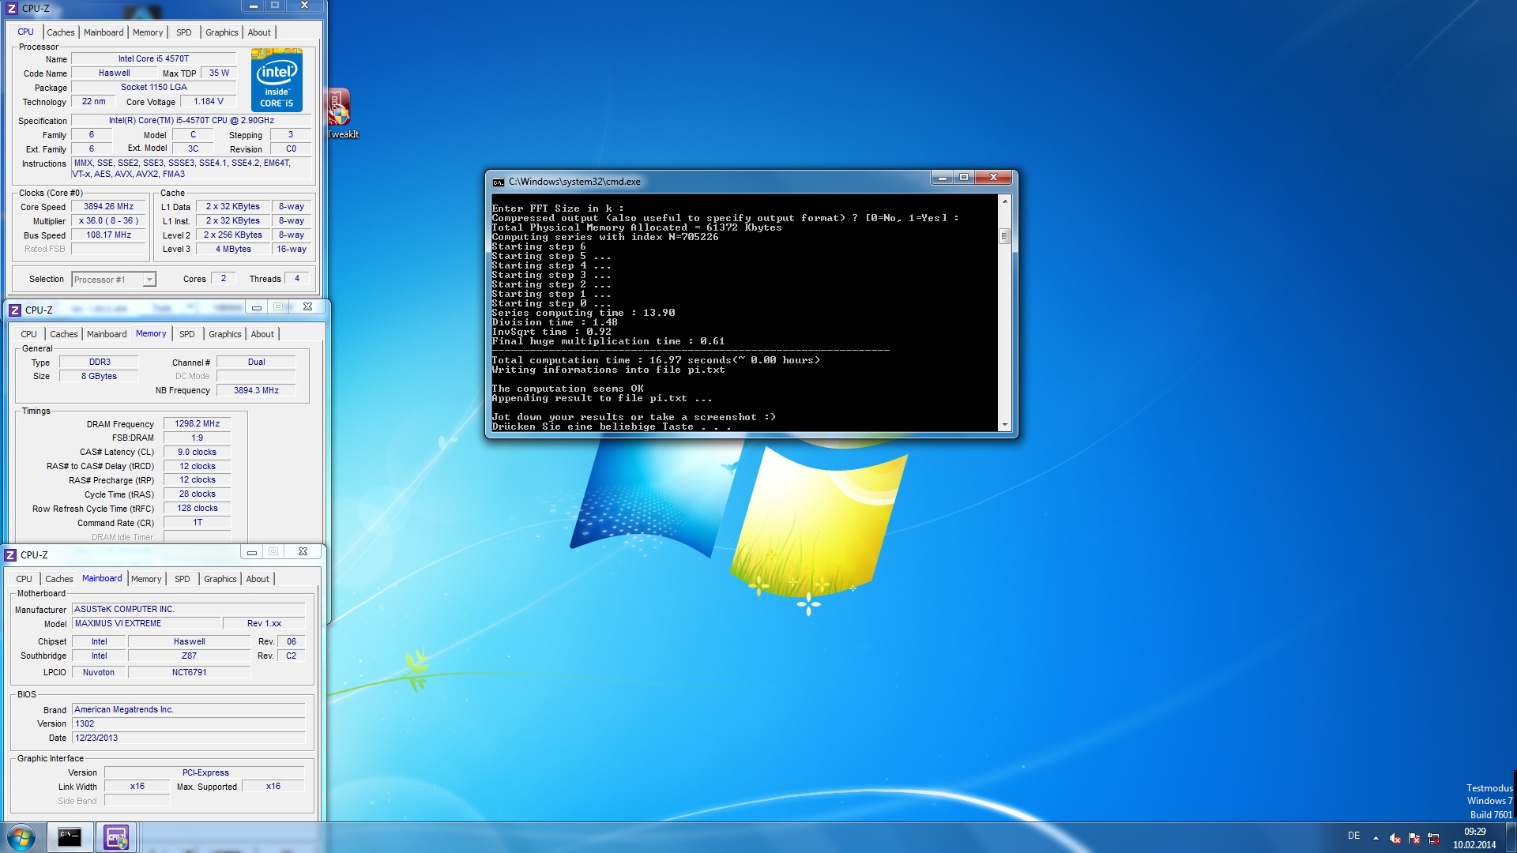Open the Windows Start orb

coord(21,837)
